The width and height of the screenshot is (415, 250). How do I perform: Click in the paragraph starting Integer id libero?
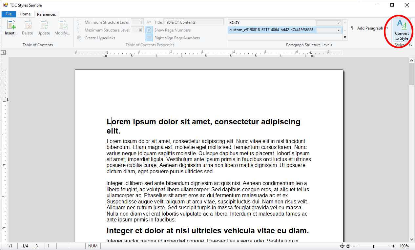tap(208, 201)
